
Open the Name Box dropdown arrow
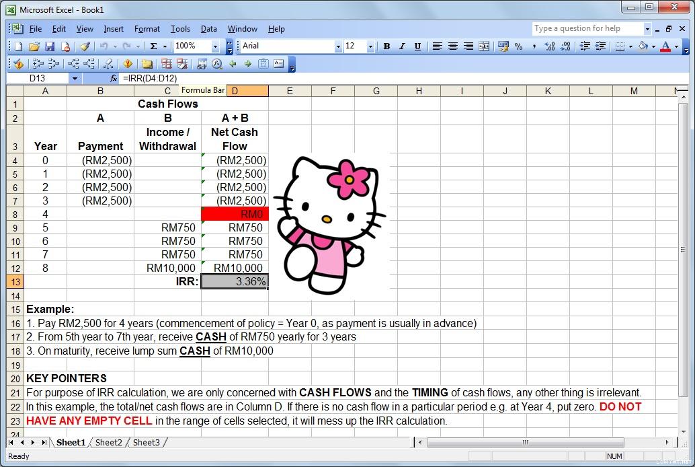pyautogui.click(x=74, y=79)
